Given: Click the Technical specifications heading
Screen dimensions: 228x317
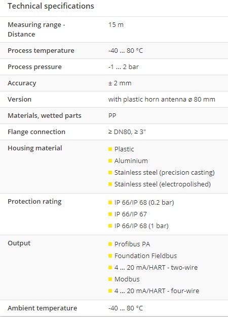Looking at the screenshot, I should (x=51, y=6).
